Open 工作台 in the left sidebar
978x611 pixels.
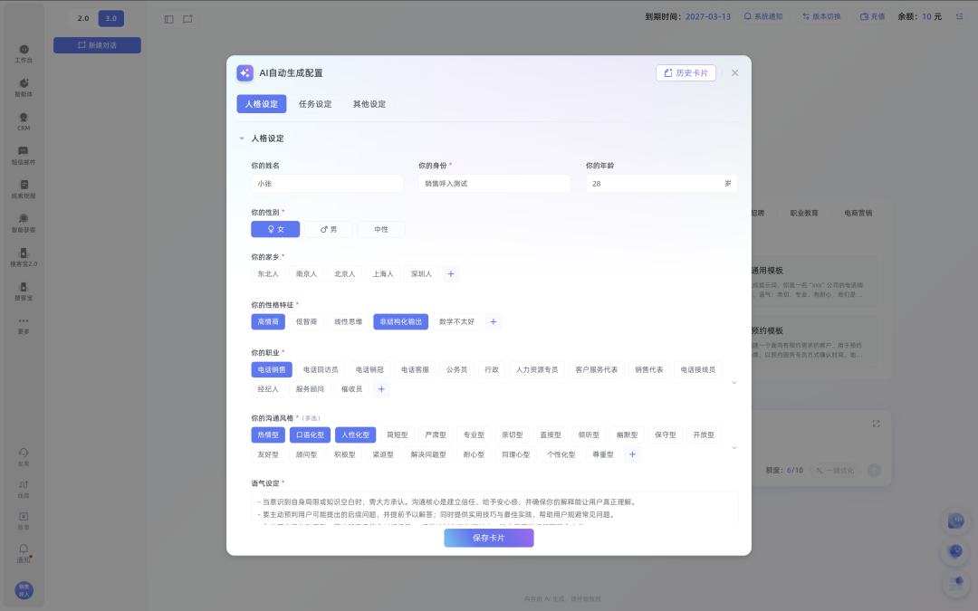tap(24, 54)
